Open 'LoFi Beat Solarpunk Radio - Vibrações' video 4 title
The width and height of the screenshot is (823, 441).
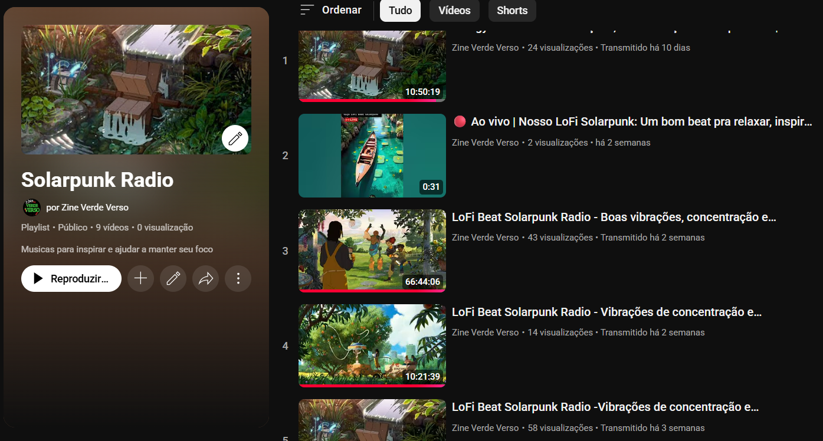(607, 312)
